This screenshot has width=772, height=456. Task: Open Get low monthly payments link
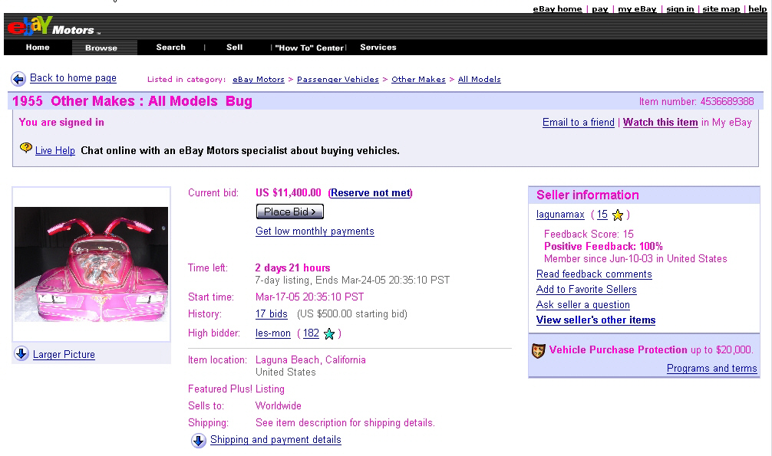[315, 231]
